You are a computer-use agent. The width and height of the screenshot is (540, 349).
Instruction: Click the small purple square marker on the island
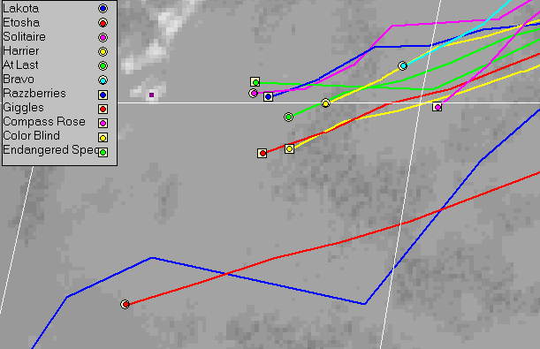click(x=151, y=95)
